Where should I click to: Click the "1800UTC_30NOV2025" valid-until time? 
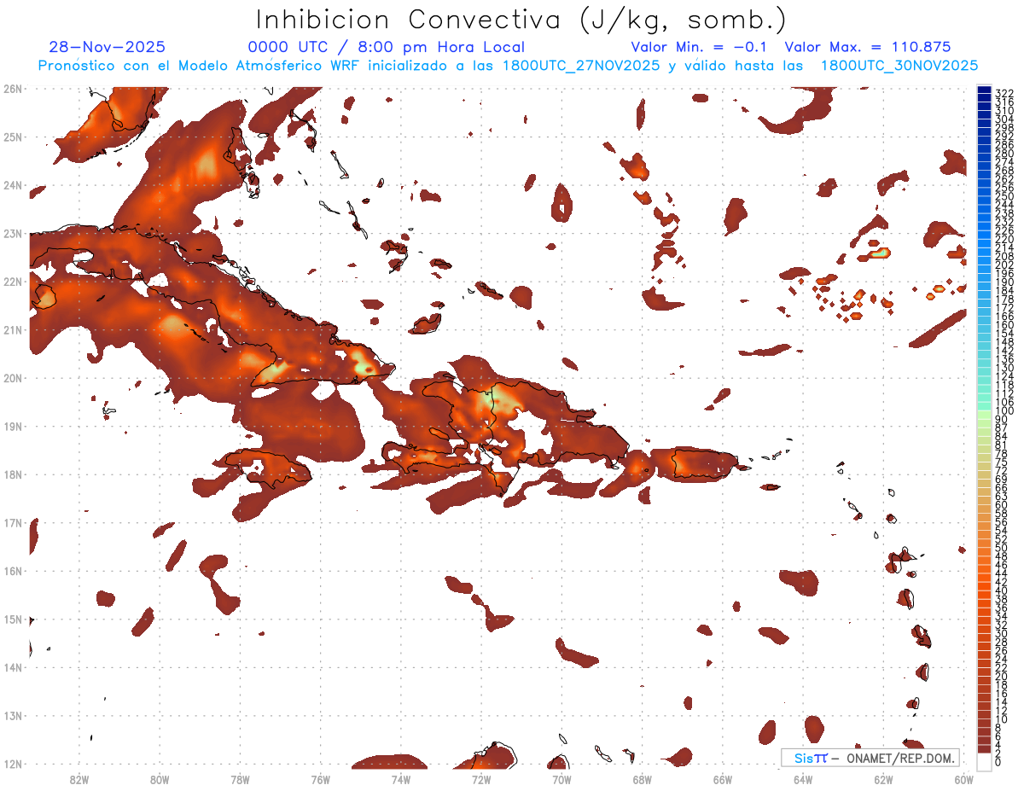point(899,66)
